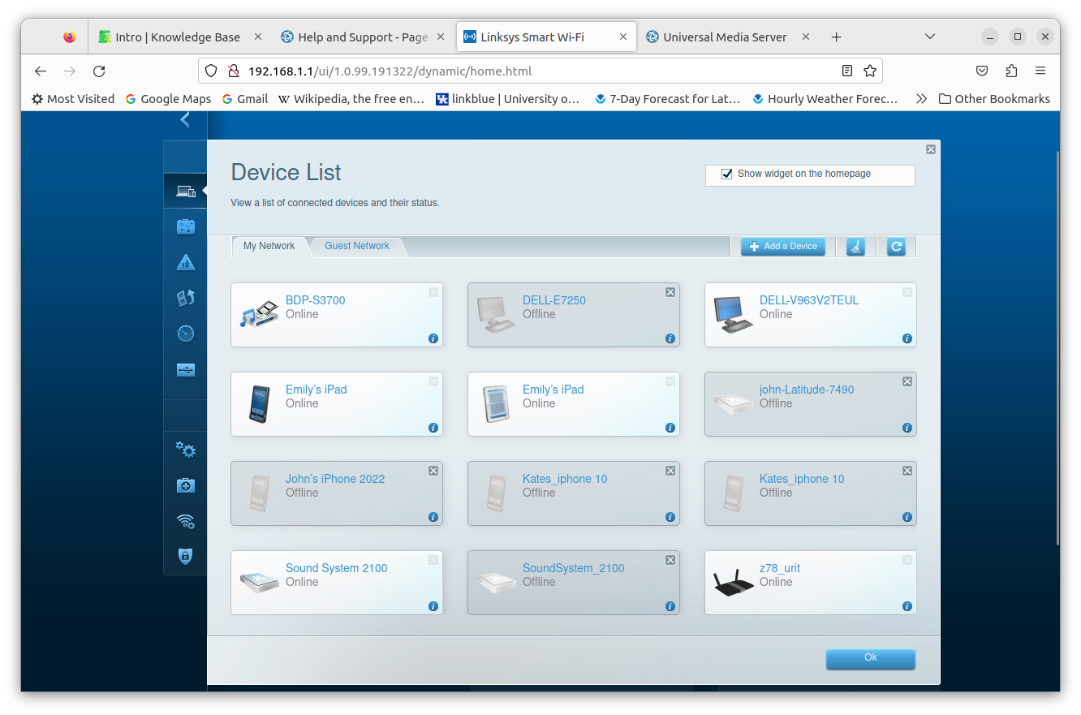Click the info icon on z78_urit card
Screen dimensions: 1081x715
tap(907, 606)
